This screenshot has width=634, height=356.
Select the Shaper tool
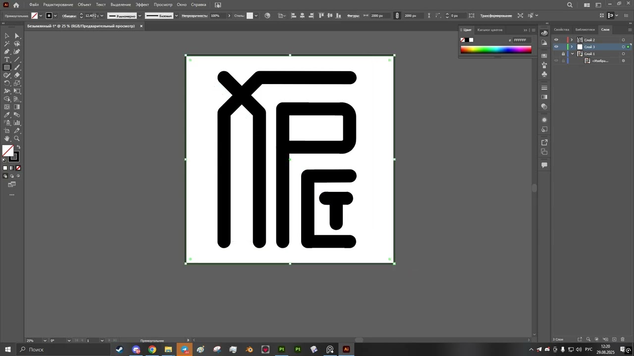coord(7,75)
